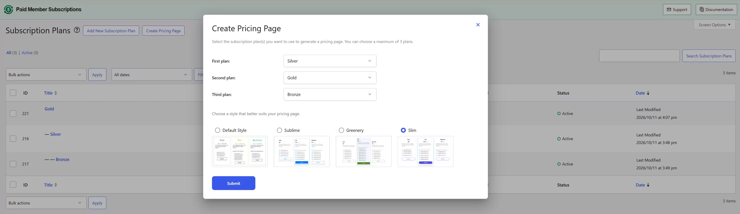Sort by the bottom Date column arrows
This screenshot has height=214, width=740.
pyautogui.click(x=648, y=185)
